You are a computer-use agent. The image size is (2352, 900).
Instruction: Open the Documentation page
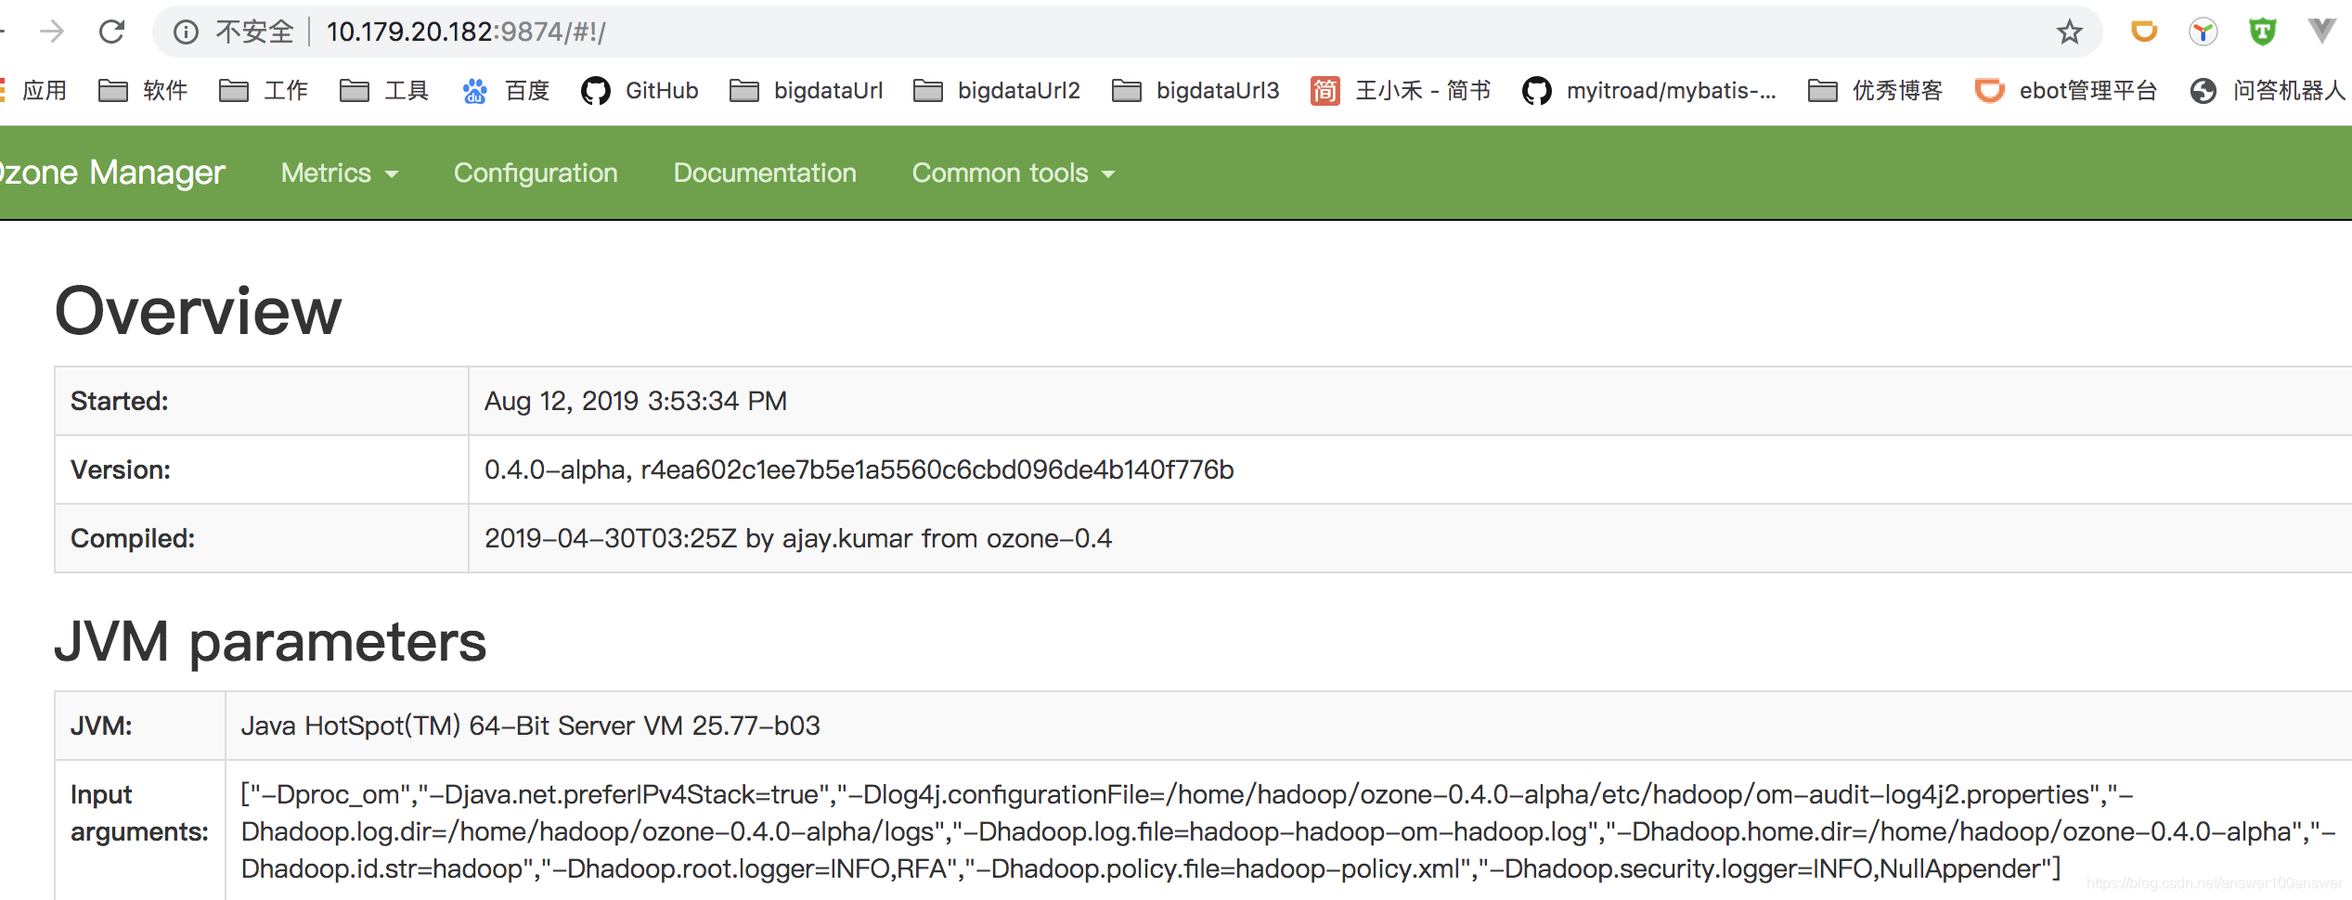(x=765, y=173)
